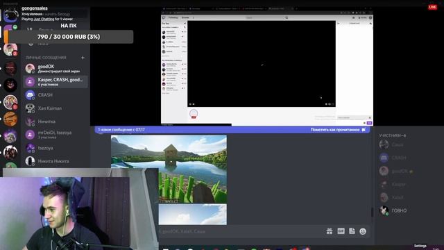Open the orange basketball server icon
The height and width of the screenshot is (250, 444).
pos(10,119)
